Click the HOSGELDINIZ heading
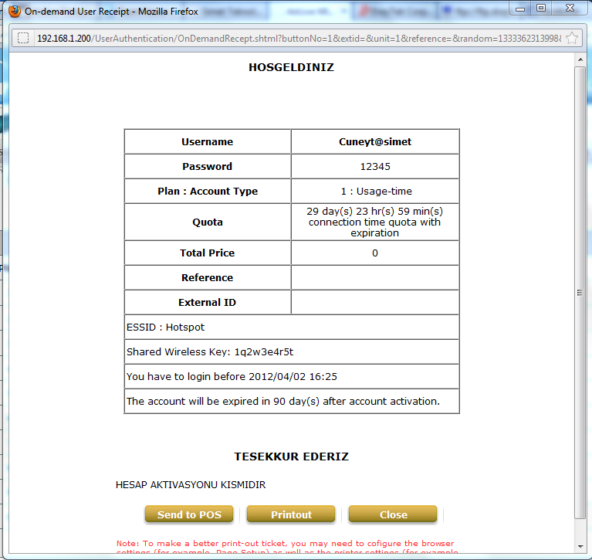This screenshot has height=560, width=592. (291, 67)
